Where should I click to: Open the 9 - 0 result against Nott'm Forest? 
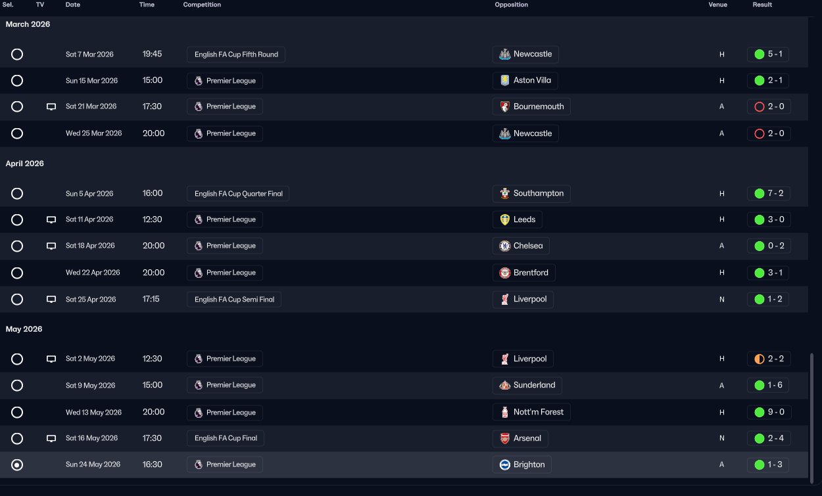click(x=768, y=413)
